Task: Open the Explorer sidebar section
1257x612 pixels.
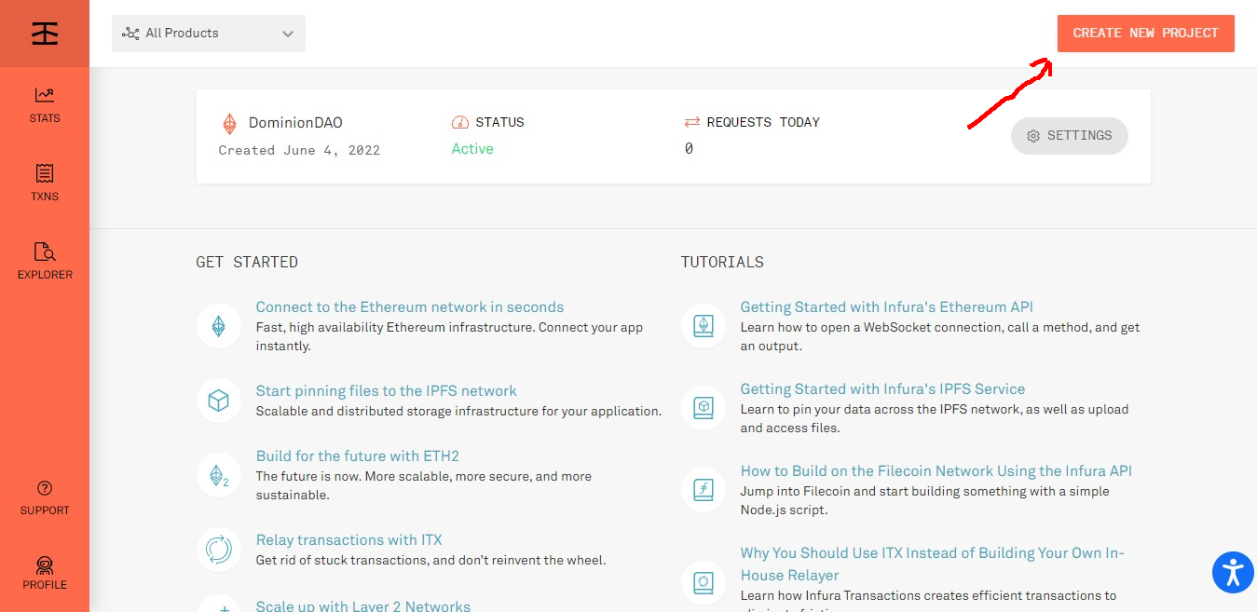Action: (x=44, y=261)
